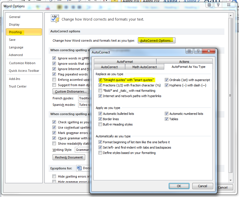Switch to the AutoFormat tab
239x197 pixels.
[125, 62]
